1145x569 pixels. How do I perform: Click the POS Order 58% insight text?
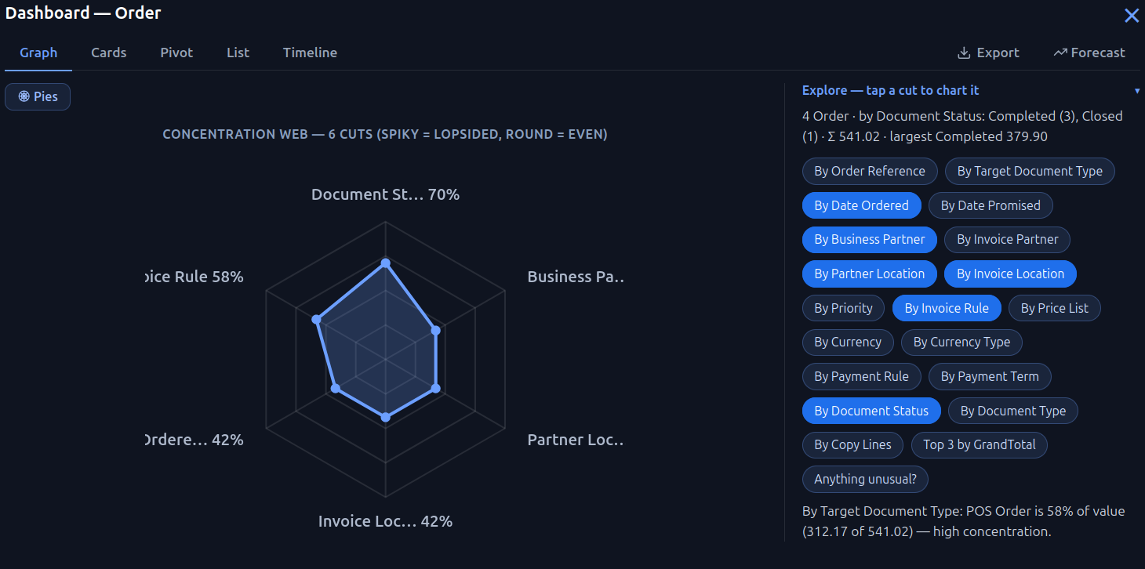coord(964,521)
